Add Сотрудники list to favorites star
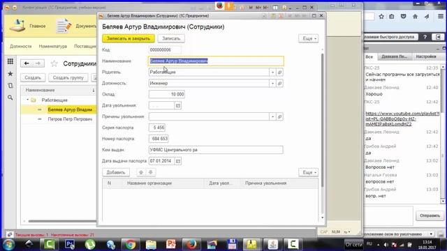The width and height of the screenshot is (447, 251). tap(54, 63)
